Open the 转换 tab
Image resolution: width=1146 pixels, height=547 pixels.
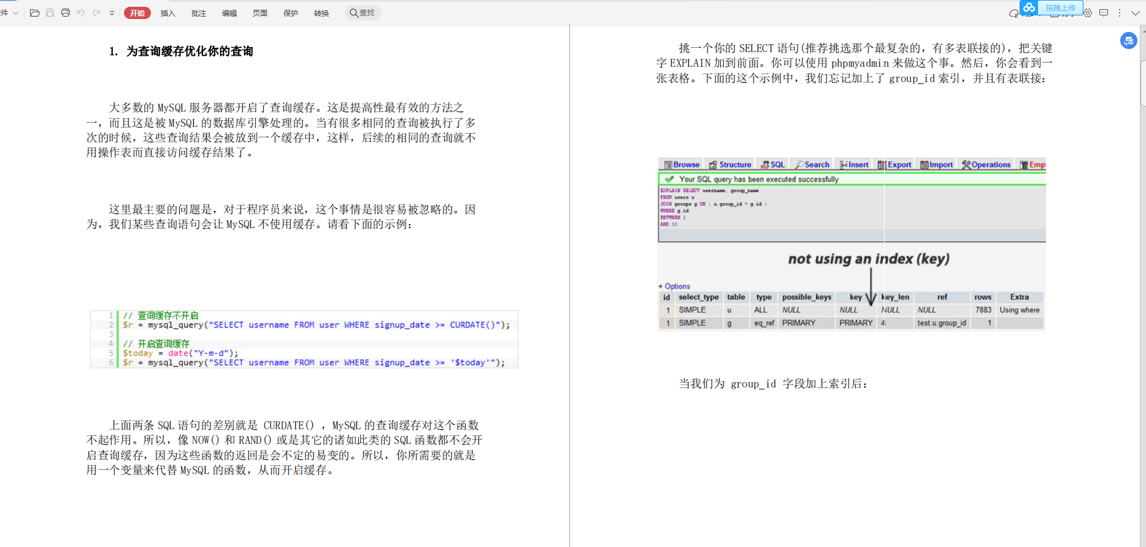pos(321,13)
